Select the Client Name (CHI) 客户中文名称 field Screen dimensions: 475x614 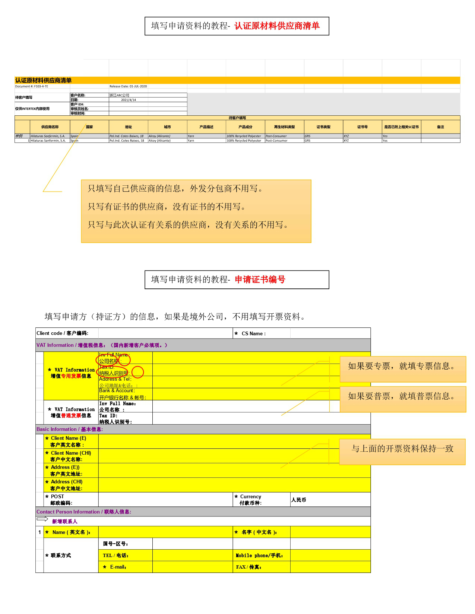click(x=234, y=456)
